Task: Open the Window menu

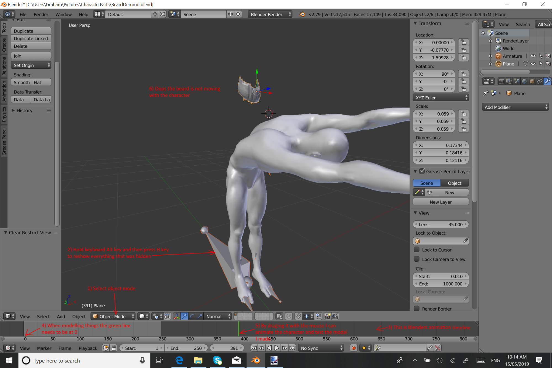Action: [63, 14]
